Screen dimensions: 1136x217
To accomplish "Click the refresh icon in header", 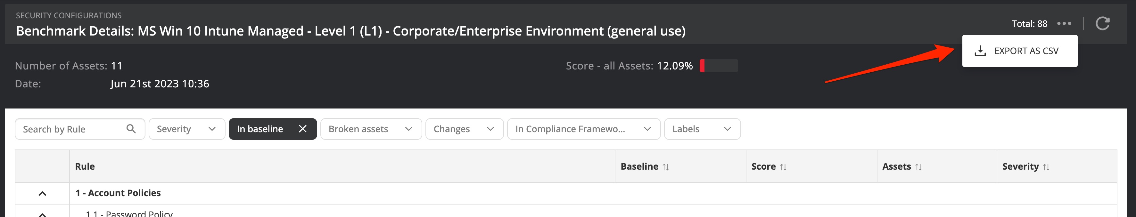I will (1102, 23).
